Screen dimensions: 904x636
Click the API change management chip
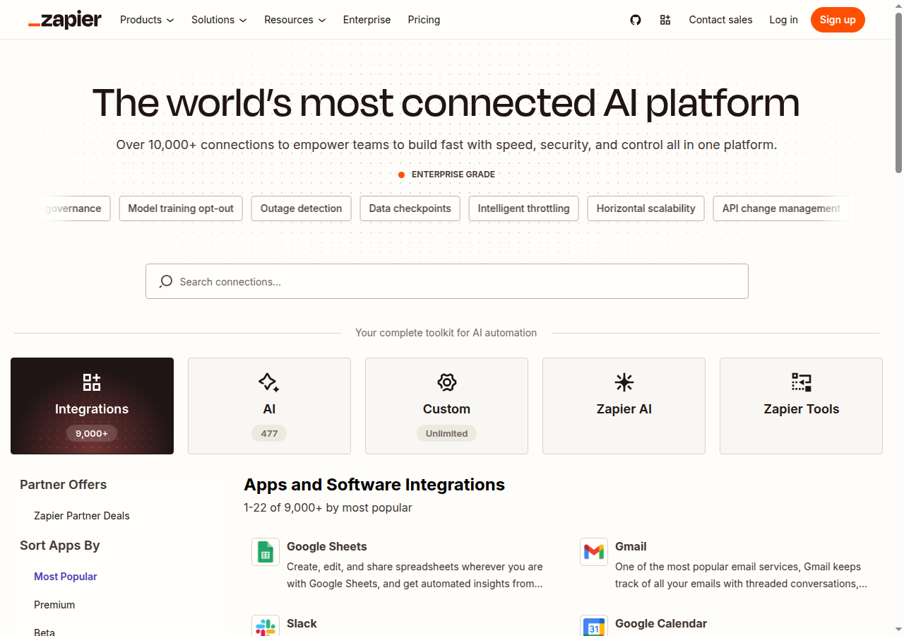click(780, 208)
